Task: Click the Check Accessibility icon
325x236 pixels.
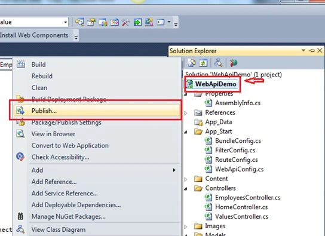Action: click(x=20, y=157)
